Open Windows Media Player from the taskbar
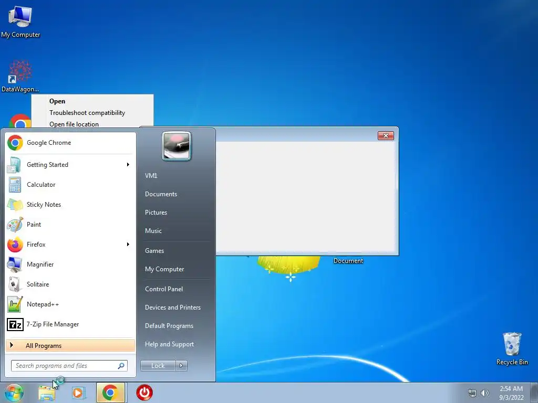This screenshot has width=538, height=403. click(78, 393)
